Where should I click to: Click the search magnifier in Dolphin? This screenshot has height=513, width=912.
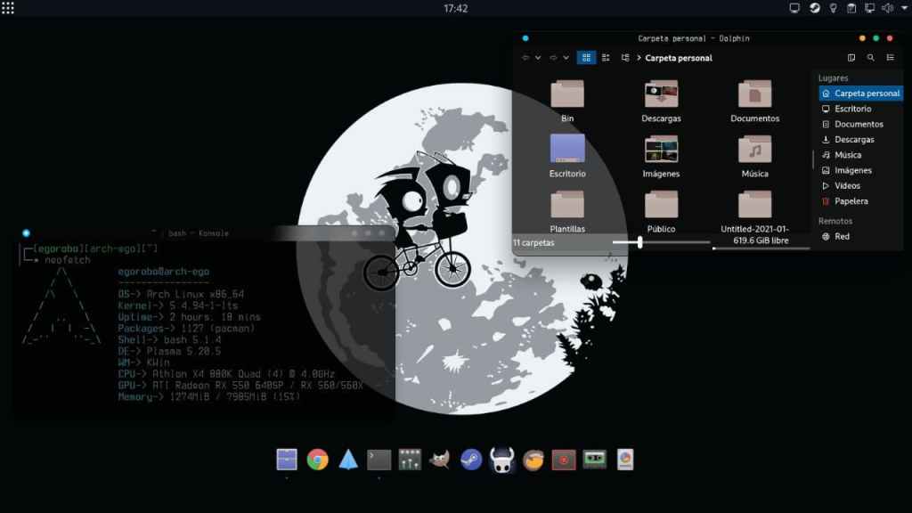[871, 58]
